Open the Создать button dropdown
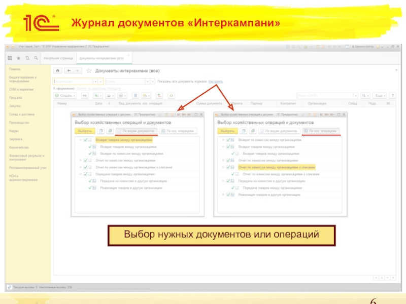Viewport: 406px width, 304px height. coord(74,96)
